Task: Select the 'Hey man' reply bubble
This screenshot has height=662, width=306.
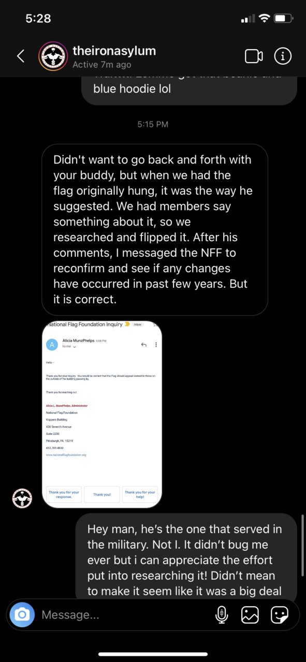Action: (x=186, y=556)
